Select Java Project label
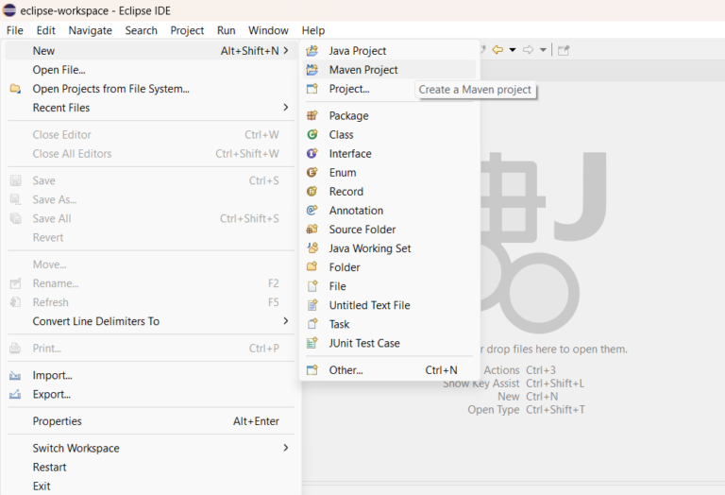 (358, 50)
